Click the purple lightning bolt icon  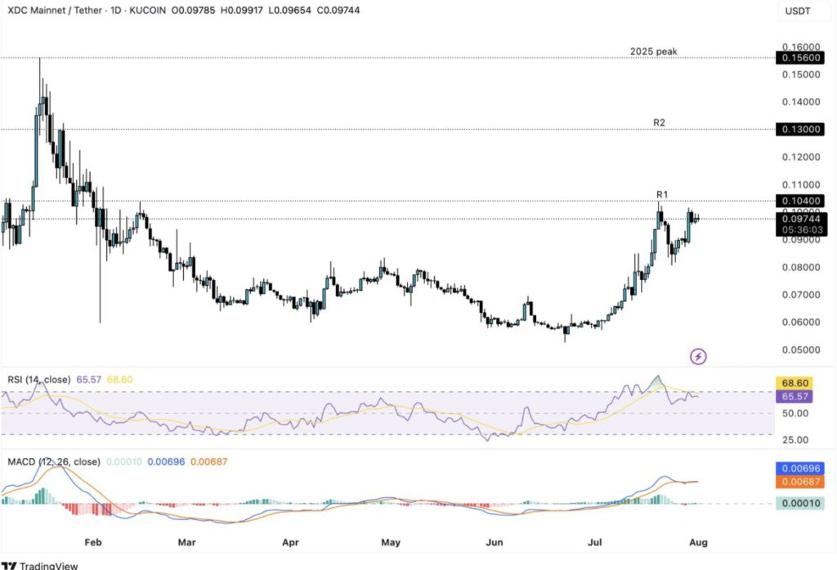[x=698, y=356]
